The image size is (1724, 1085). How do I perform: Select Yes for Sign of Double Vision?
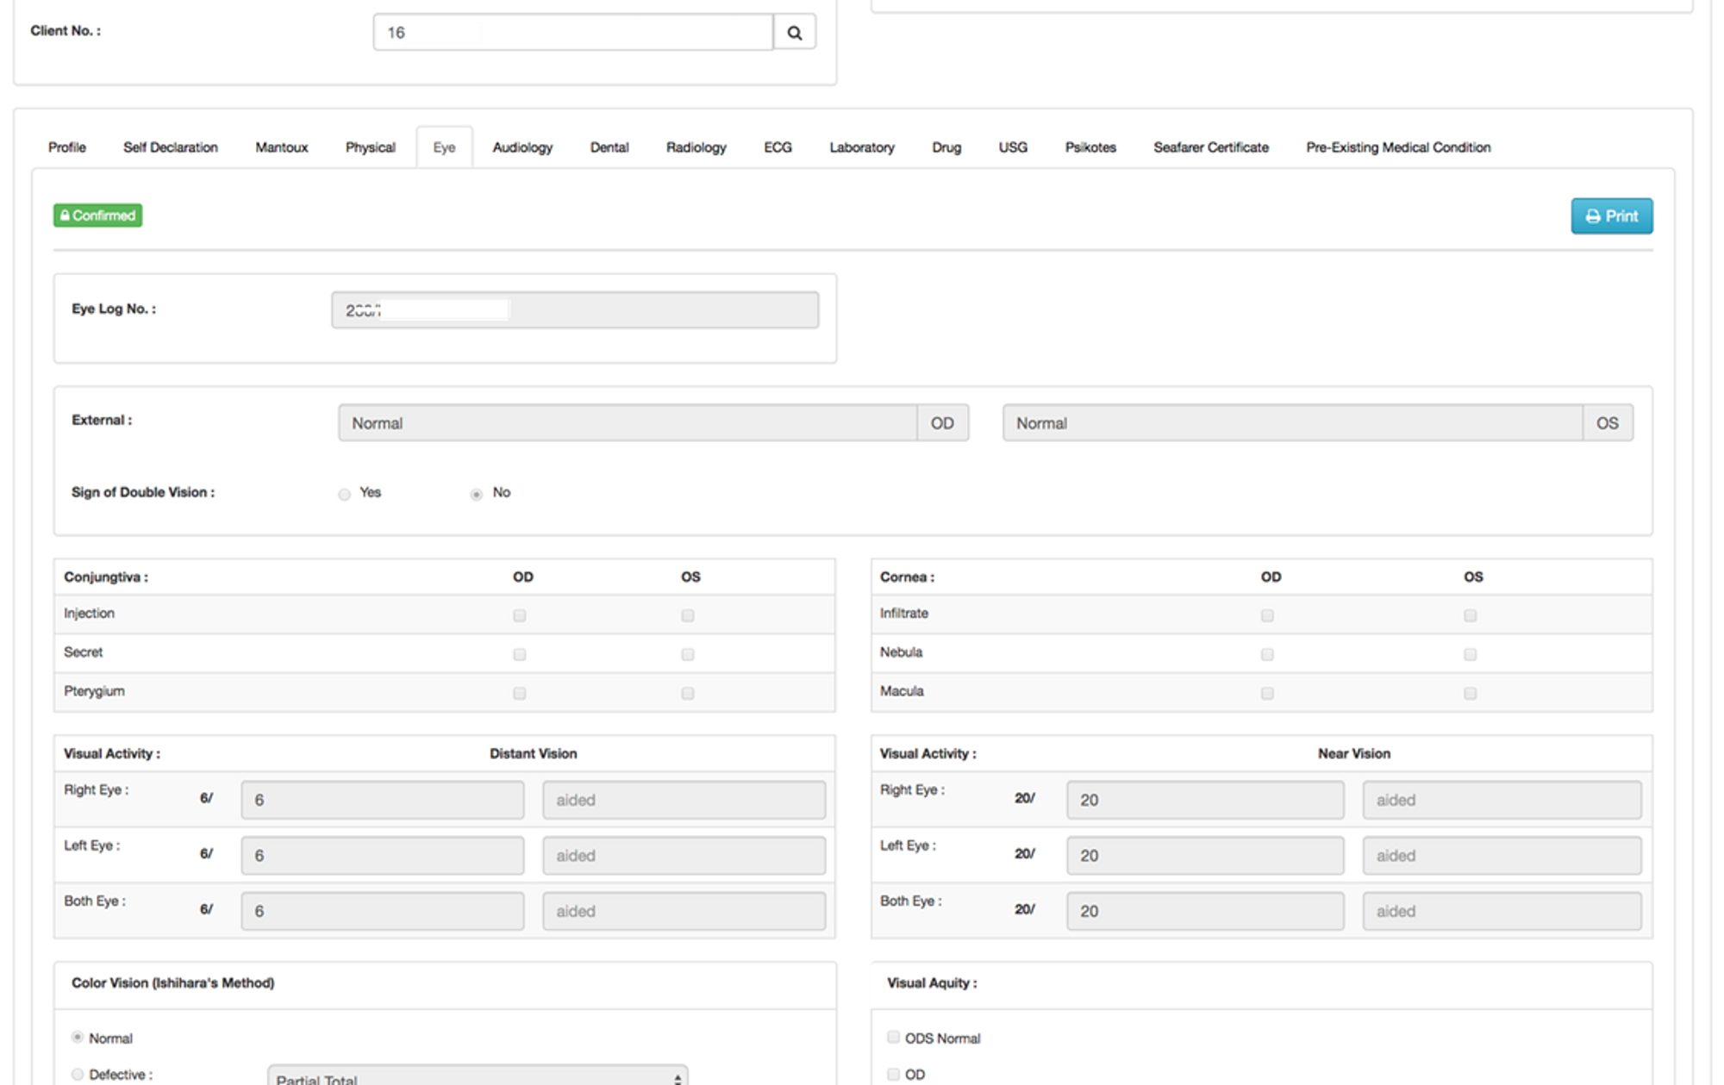345,495
